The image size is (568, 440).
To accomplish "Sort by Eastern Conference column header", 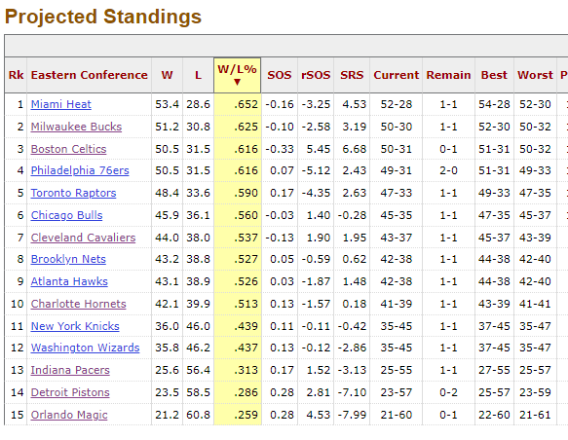I will [89, 75].
